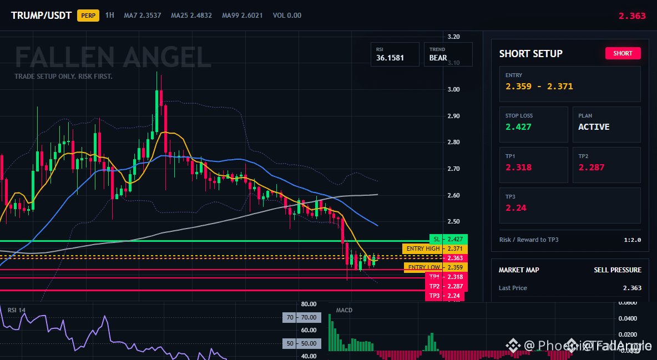This screenshot has width=657, height=360.
Task: Click the TP2 2.287 card
Action: point(607,165)
